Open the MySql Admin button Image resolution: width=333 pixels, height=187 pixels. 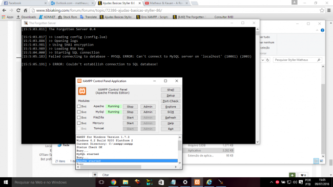[x=148, y=112]
